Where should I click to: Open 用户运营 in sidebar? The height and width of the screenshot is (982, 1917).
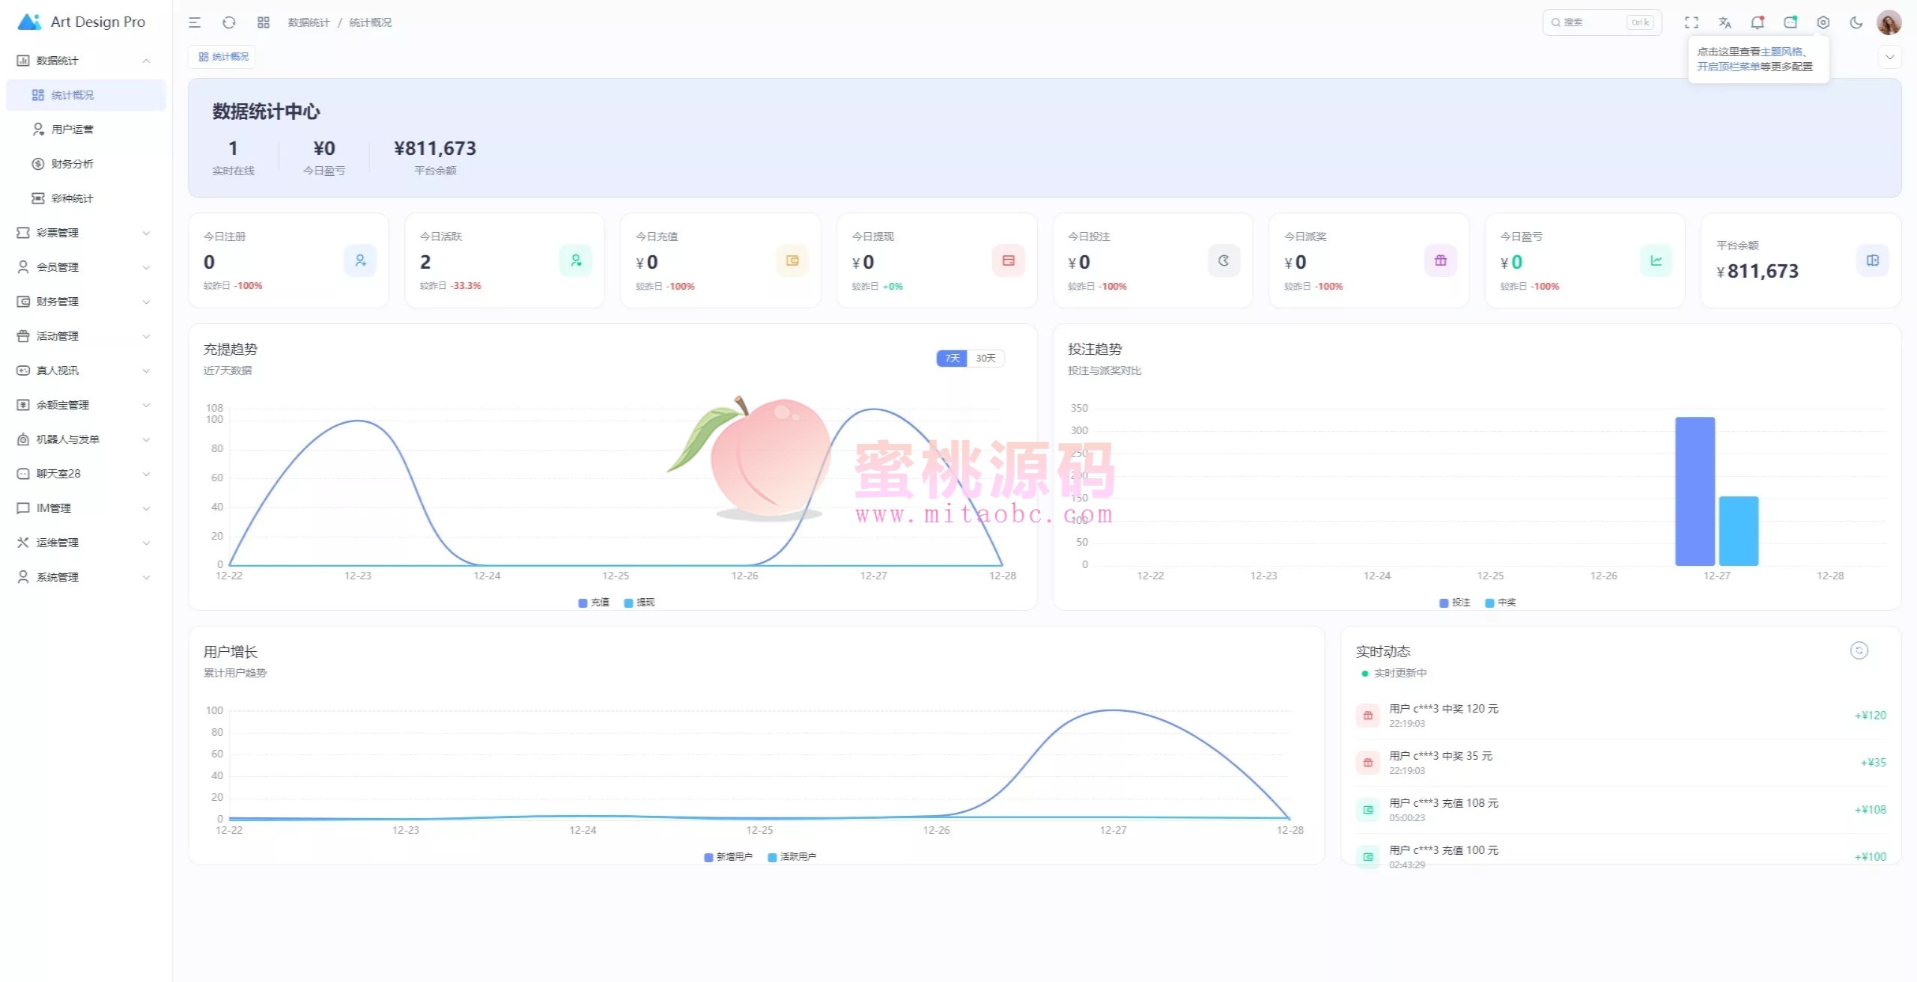[73, 129]
